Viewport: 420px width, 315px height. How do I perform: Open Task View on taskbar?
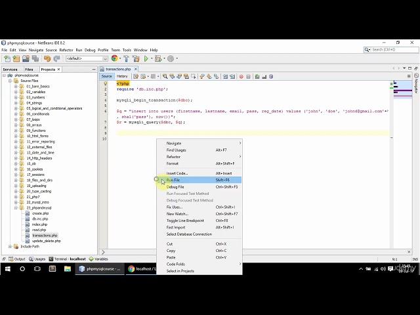click(x=37, y=268)
